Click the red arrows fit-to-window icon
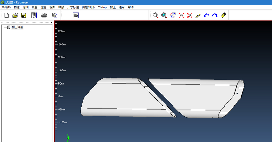The height and width of the screenshot is (142, 272). pyautogui.click(x=181, y=15)
